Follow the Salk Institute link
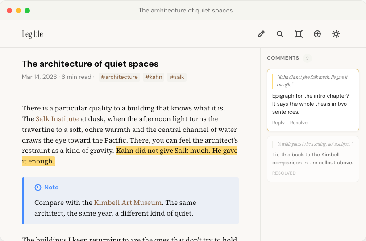 point(57,119)
